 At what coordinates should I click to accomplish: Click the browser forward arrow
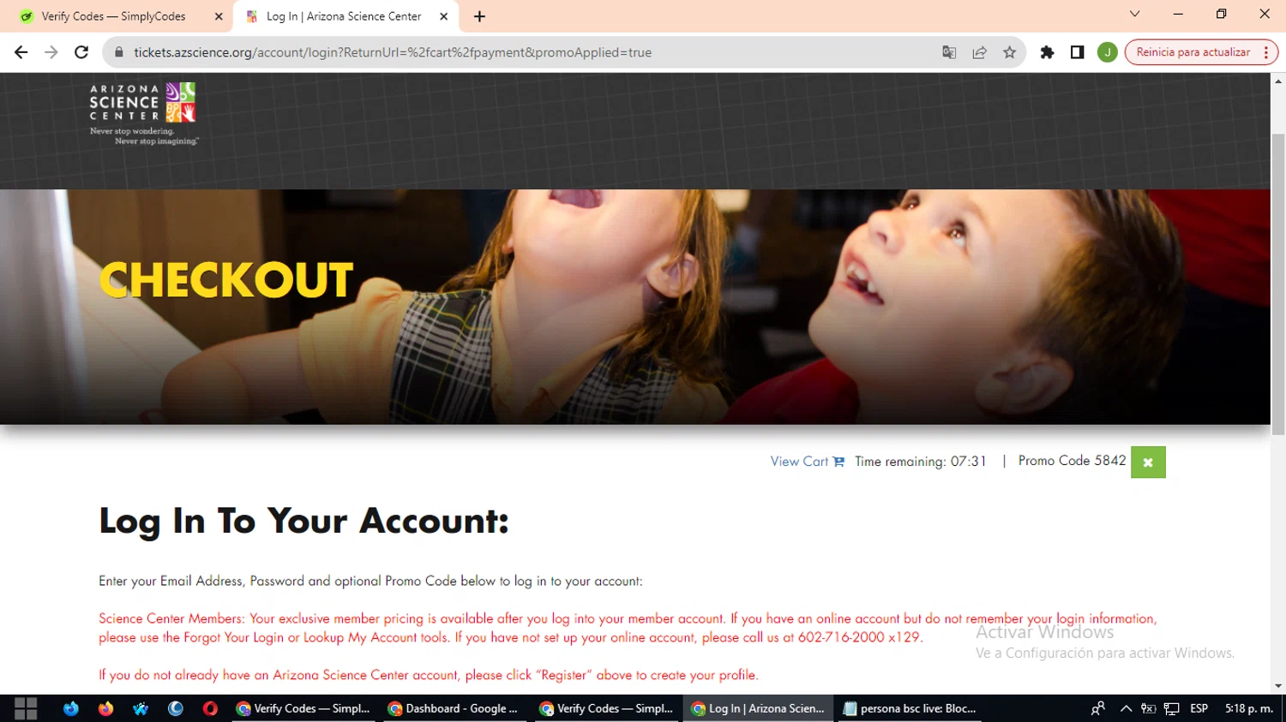(x=51, y=52)
